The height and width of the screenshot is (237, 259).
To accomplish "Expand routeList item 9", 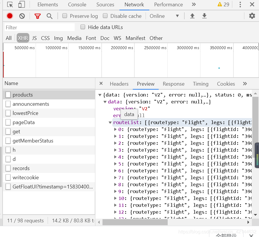I will pos(115,191).
